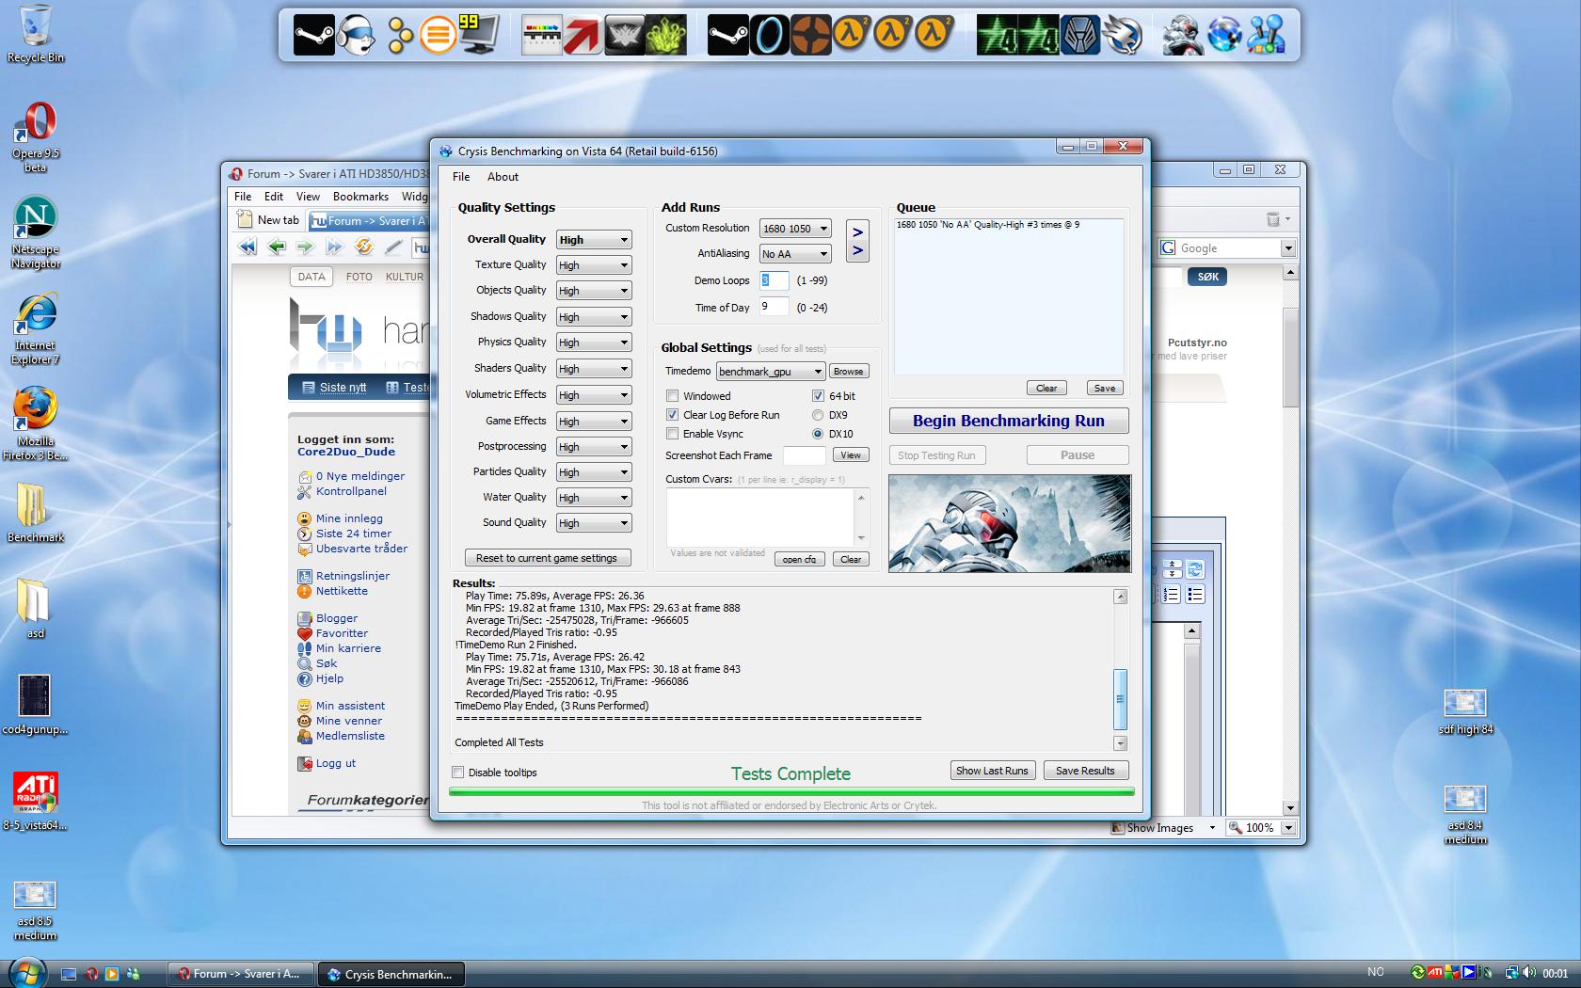Click the Opera back arrow toolbar button

pos(277,247)
